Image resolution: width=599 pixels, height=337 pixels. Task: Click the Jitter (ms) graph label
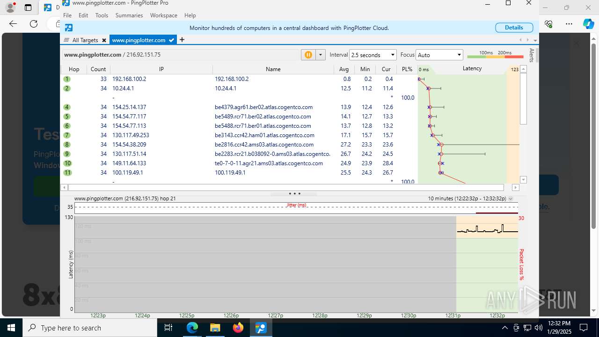coord(296,205)
